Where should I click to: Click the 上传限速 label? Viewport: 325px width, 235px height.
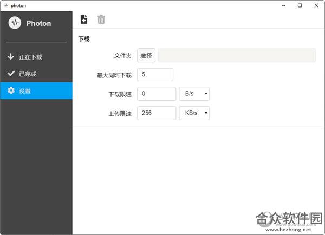pyautogui.click(x=120, y=114)
